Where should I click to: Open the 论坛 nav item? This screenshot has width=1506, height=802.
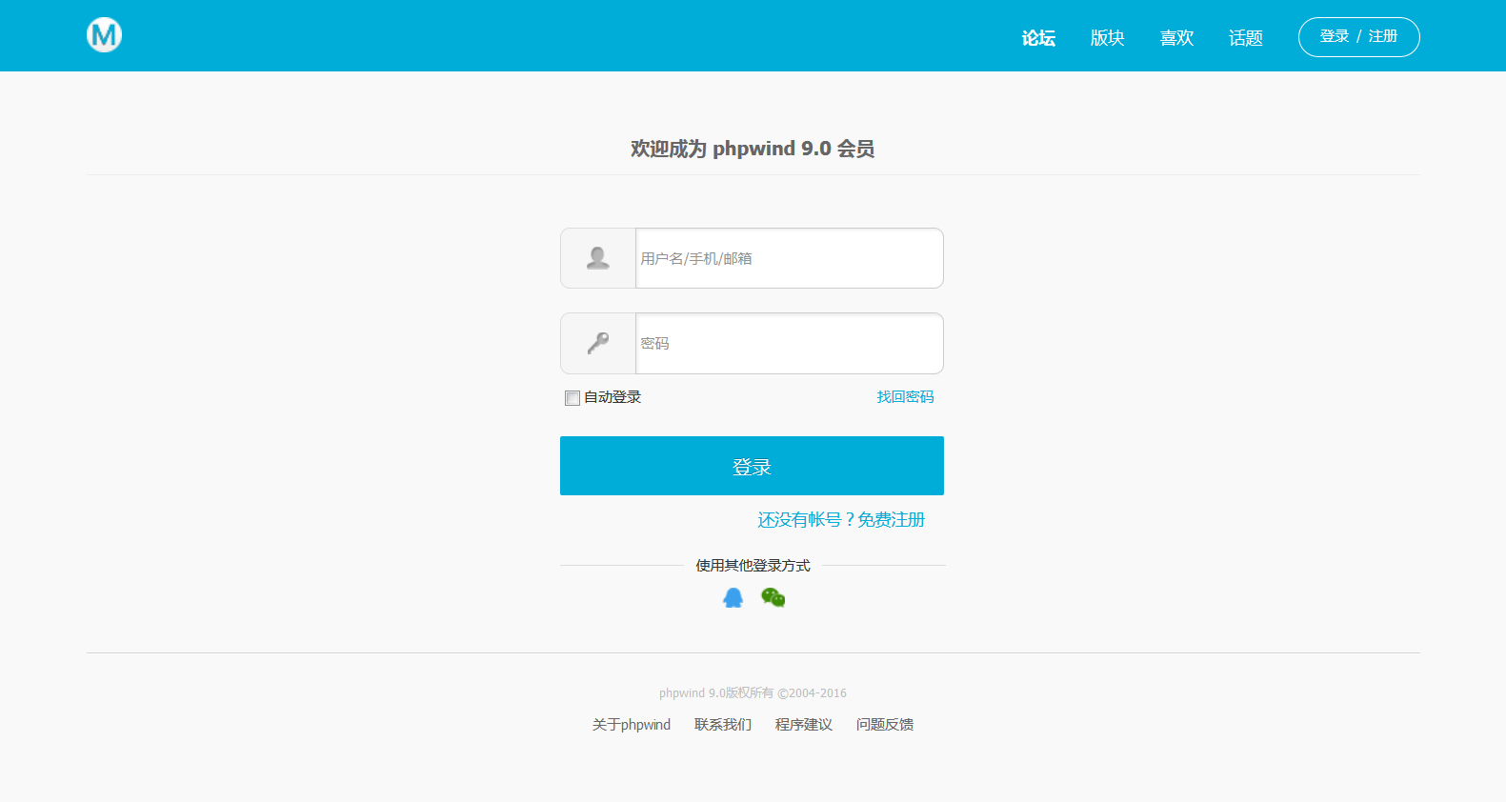1038,38
